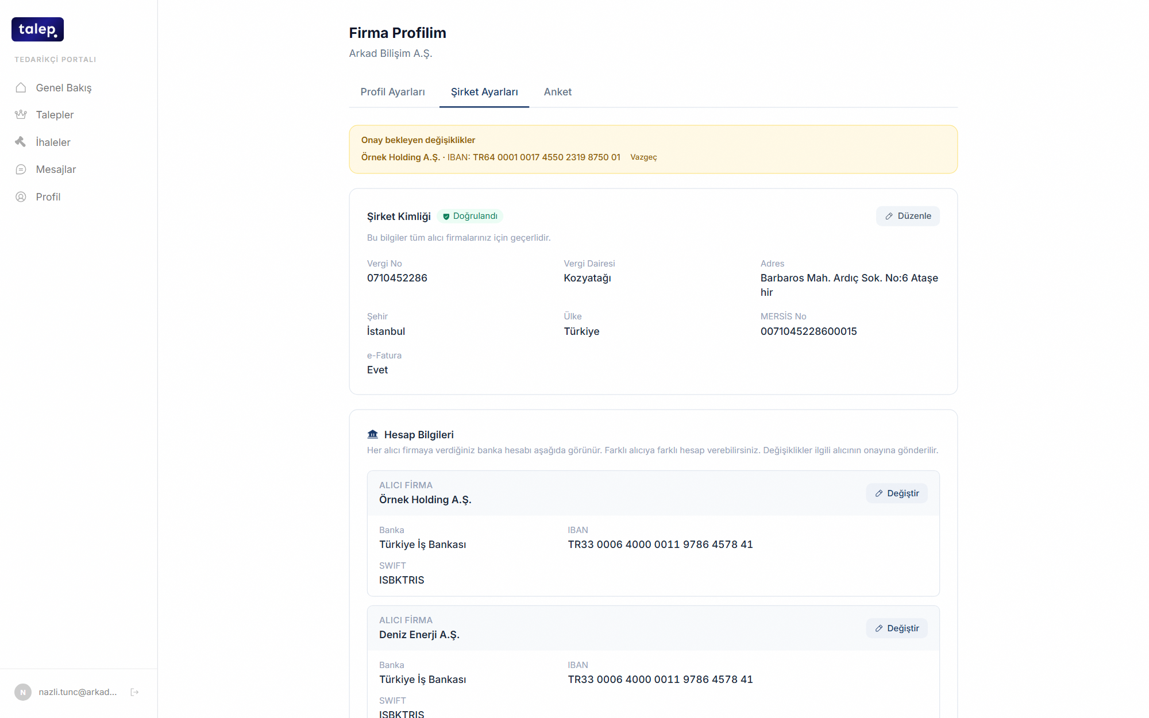The height and width of the screenshot is (718, 1149).
Task: Click Onay bekleyen değişiklikler heading
Action: click(418, 140)
